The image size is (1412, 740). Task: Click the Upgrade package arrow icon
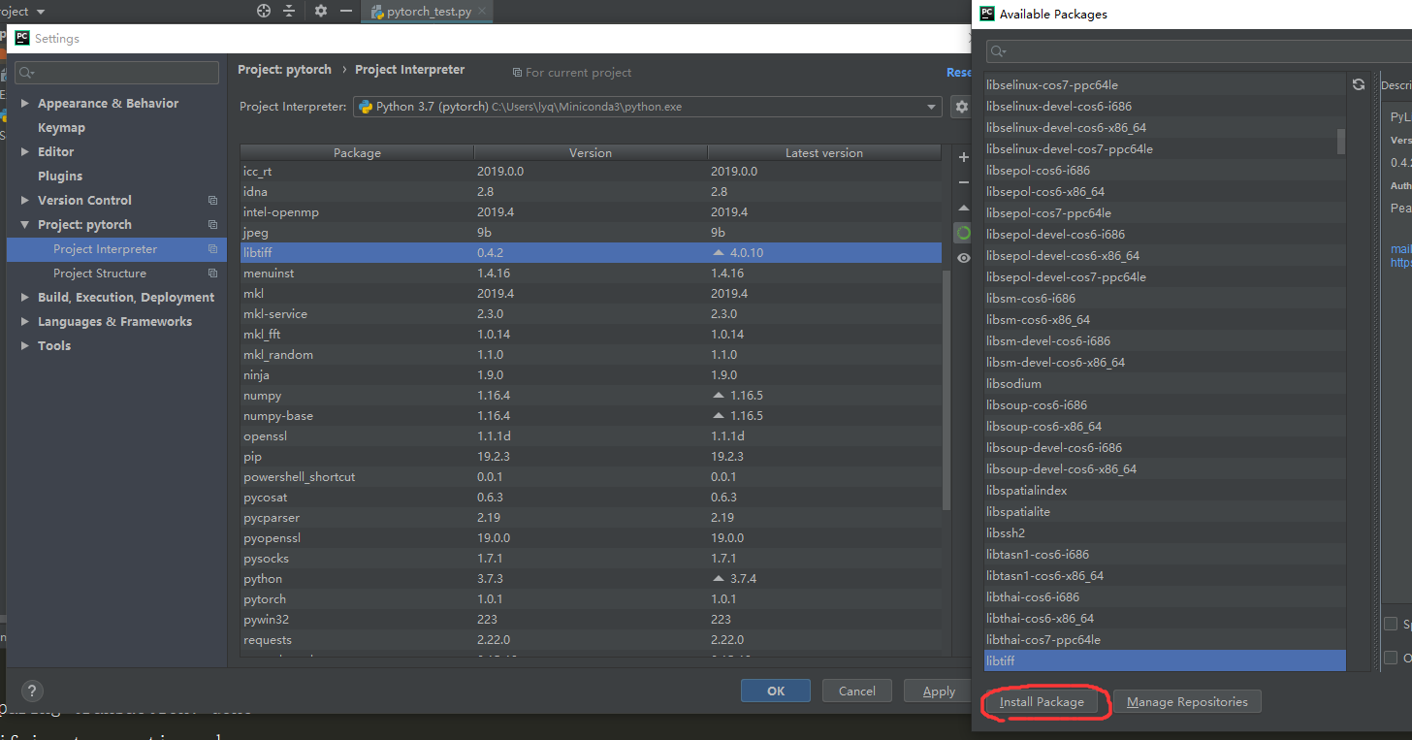963,207
